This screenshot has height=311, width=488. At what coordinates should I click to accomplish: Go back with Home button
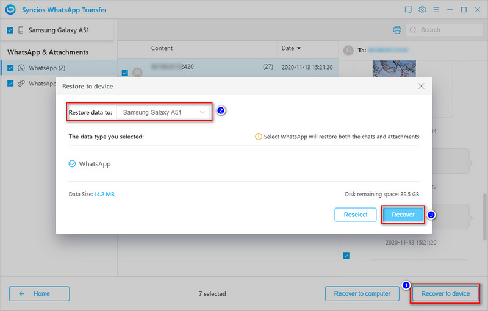[x=39, y=293]
